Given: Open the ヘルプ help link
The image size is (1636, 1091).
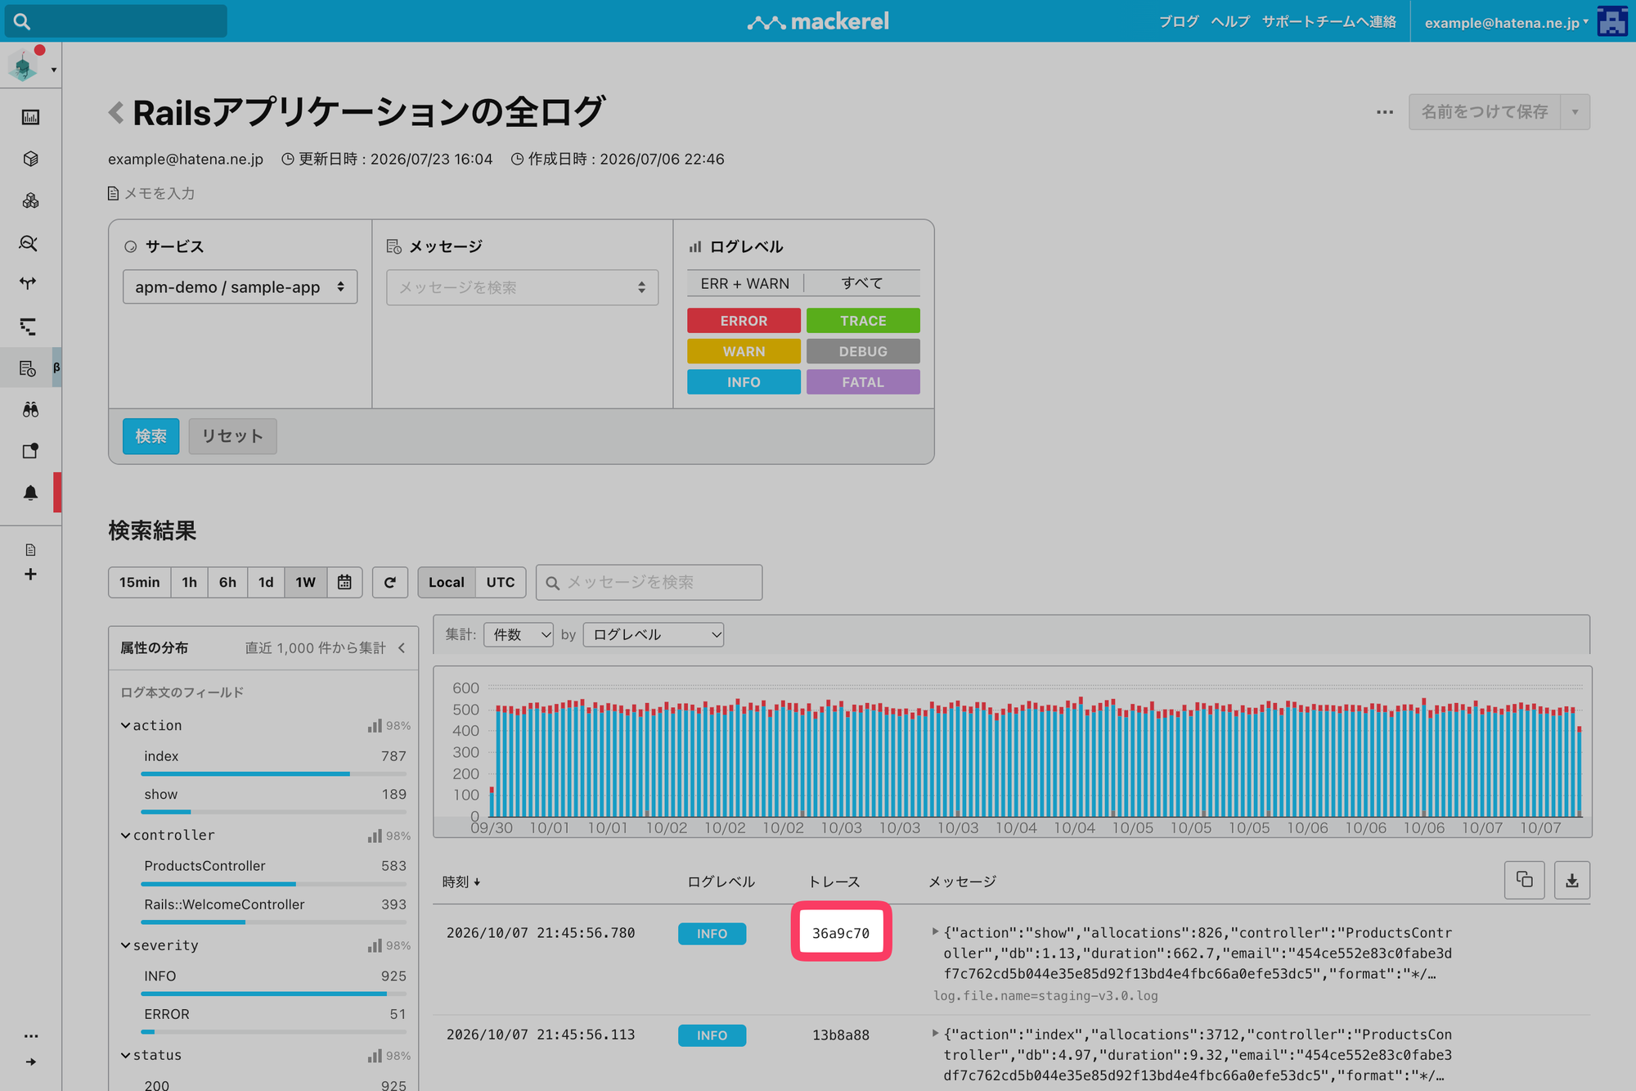Looking at the screenshot, I should point(1230,21).
